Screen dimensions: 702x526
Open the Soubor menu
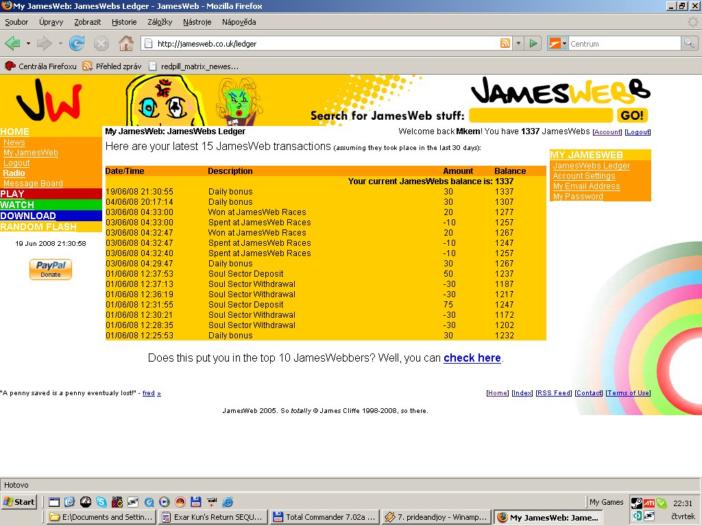coord(16,22)
